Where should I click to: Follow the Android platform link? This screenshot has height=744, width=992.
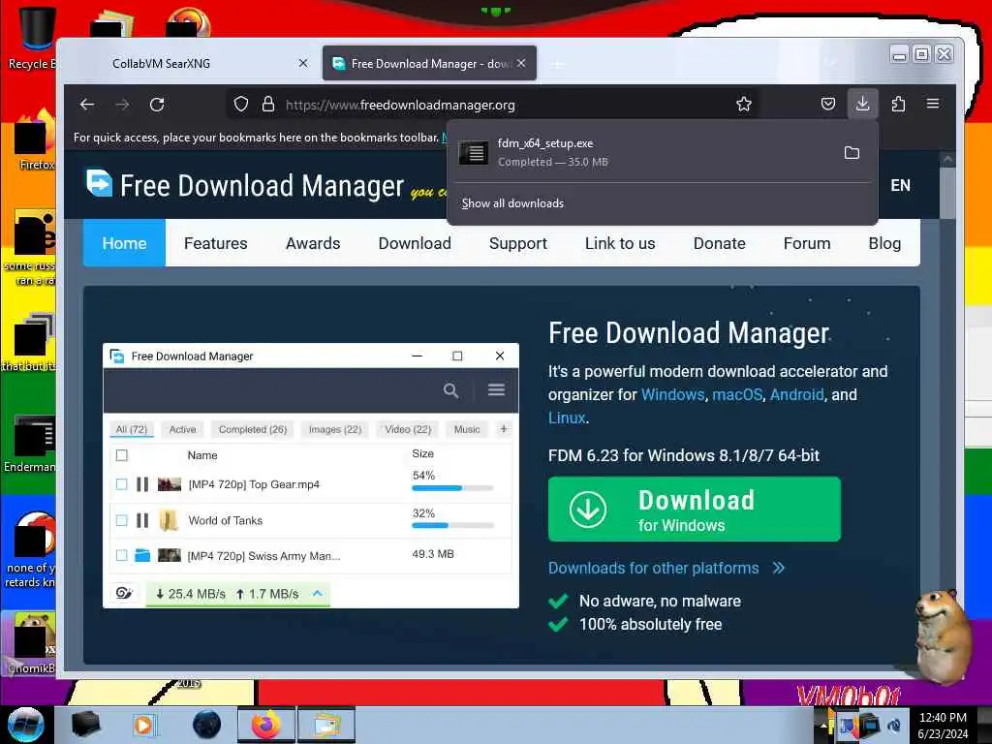796,394
